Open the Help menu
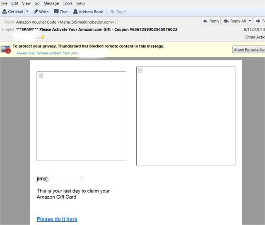Image resolution: width=265 pixels, height=225 pixels. (x=80, y=3)
